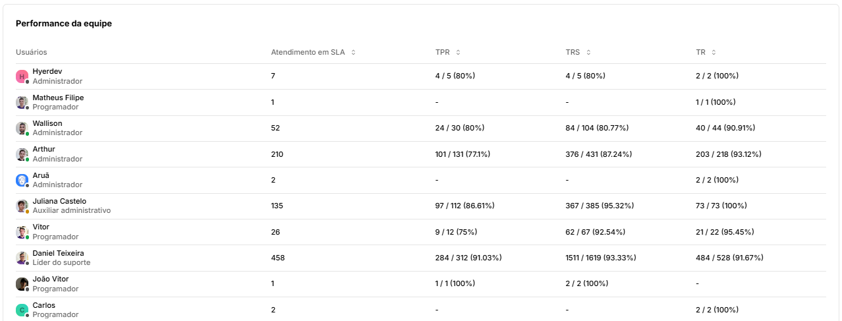This screenshot has height=321, width=842.
Task: Click the Usuários column header
Action: coord(32,52)
